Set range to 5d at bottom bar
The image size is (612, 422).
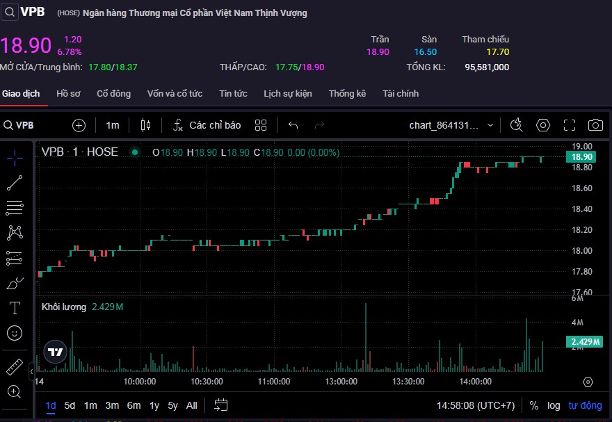[70, 405]
